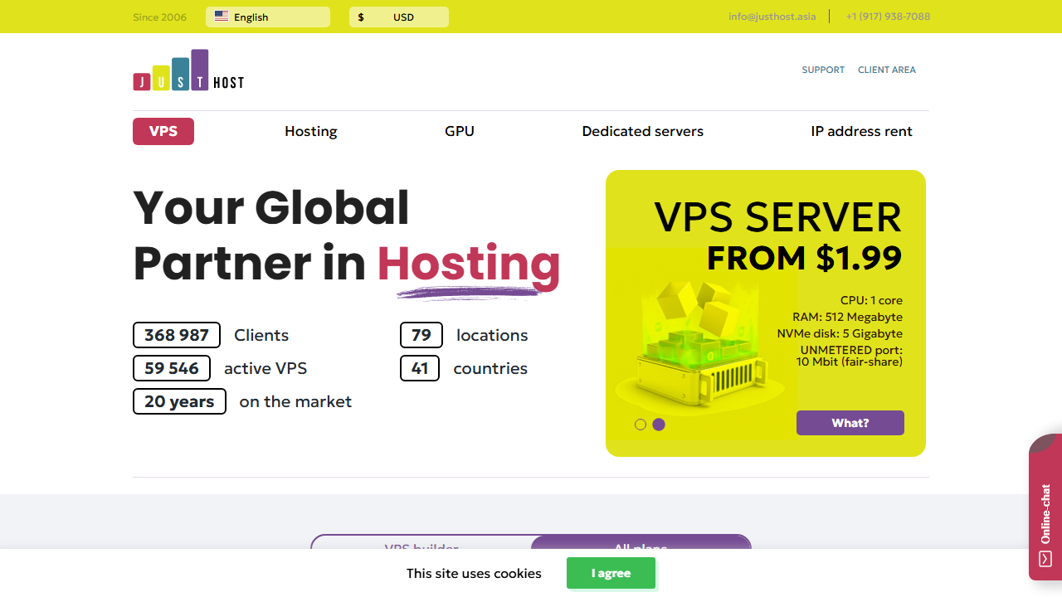Open the Dedicated servers menu item
This screenshot has width=1062, height=597.
click(x=643, y=131)
